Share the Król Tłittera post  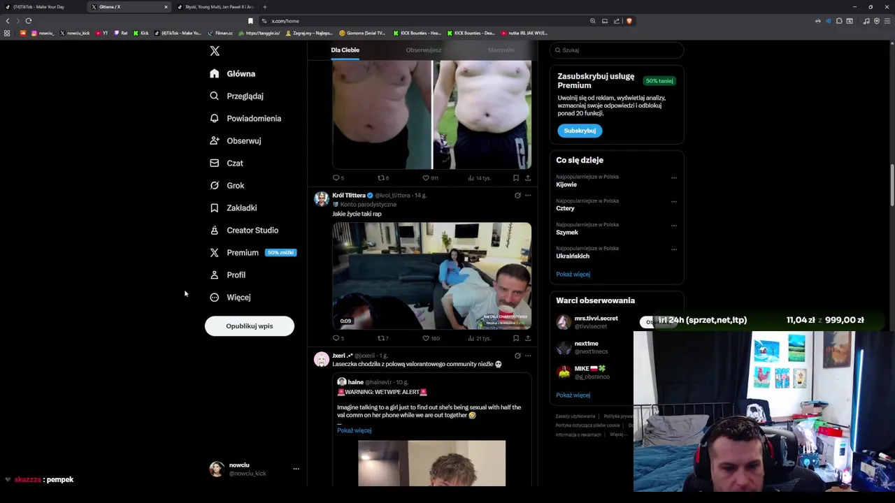click(528, 338)
